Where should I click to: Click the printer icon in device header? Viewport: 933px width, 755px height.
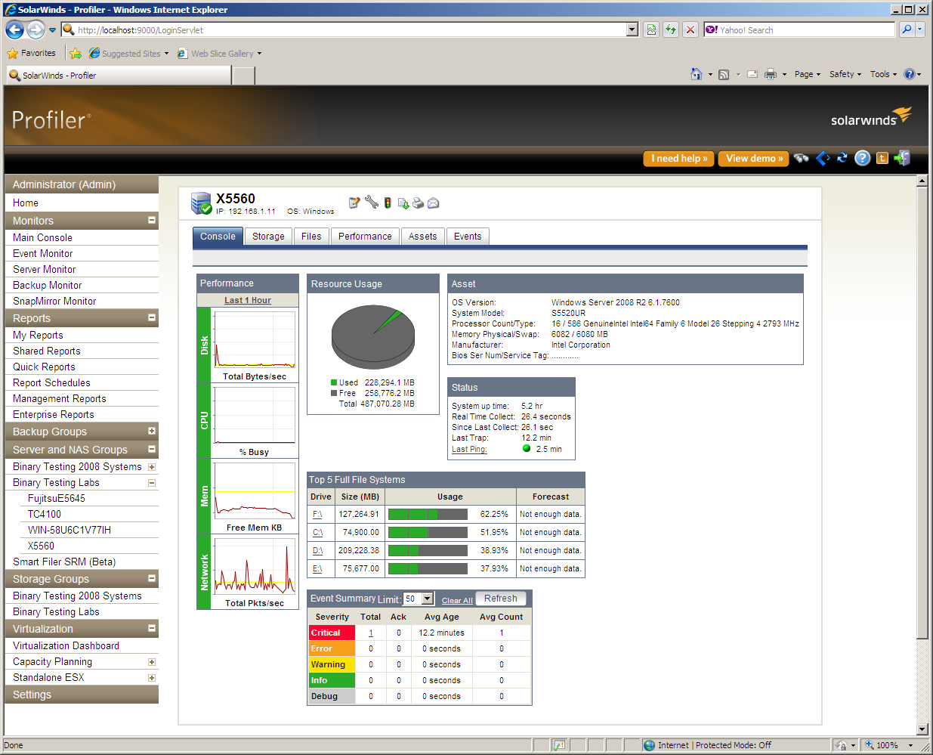[x=418, y=203]
